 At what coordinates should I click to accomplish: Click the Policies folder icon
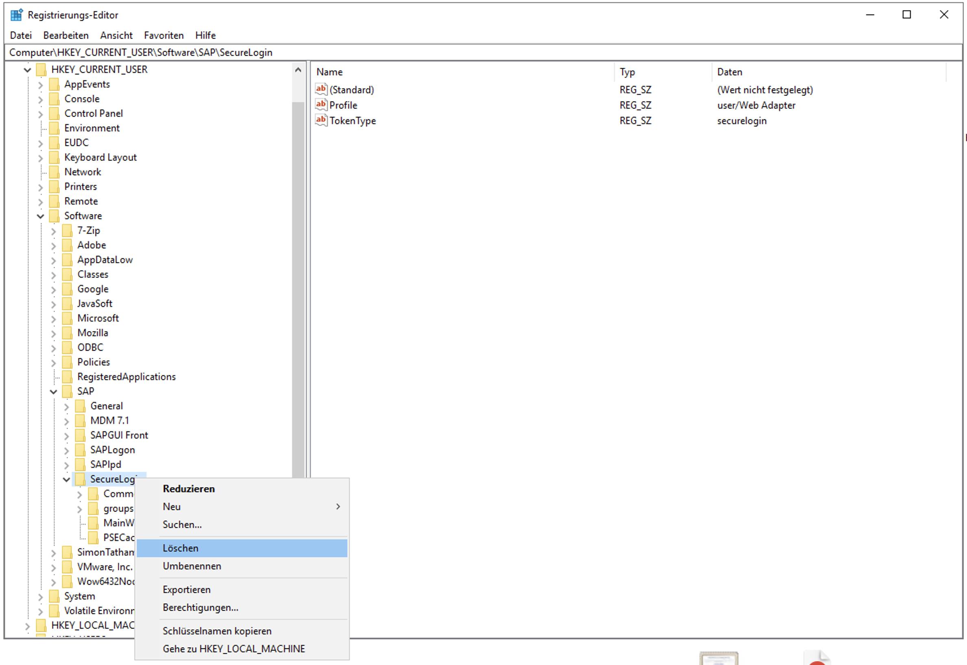click(67, 362)
